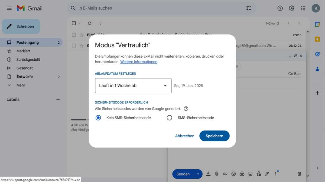The width and height of the screenshot is (325, 182).
Task: Open the Google apps grid
Action: pos(303,8)
